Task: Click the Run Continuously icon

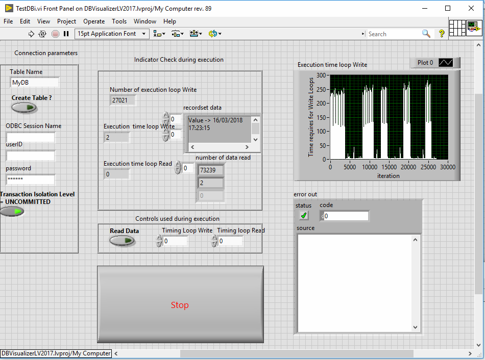Action: point(42,34)
